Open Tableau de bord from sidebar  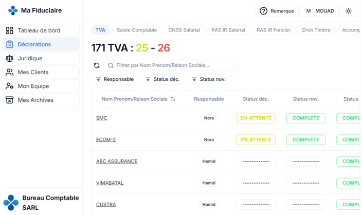41,30
